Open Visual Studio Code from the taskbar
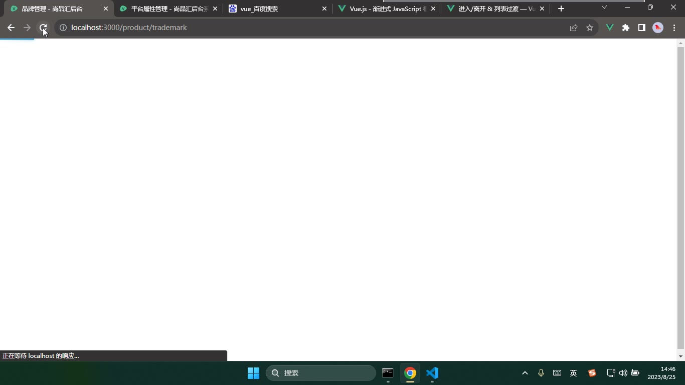Image resolution: width=685 pixels, height=385 pixels. click(432, 373)
